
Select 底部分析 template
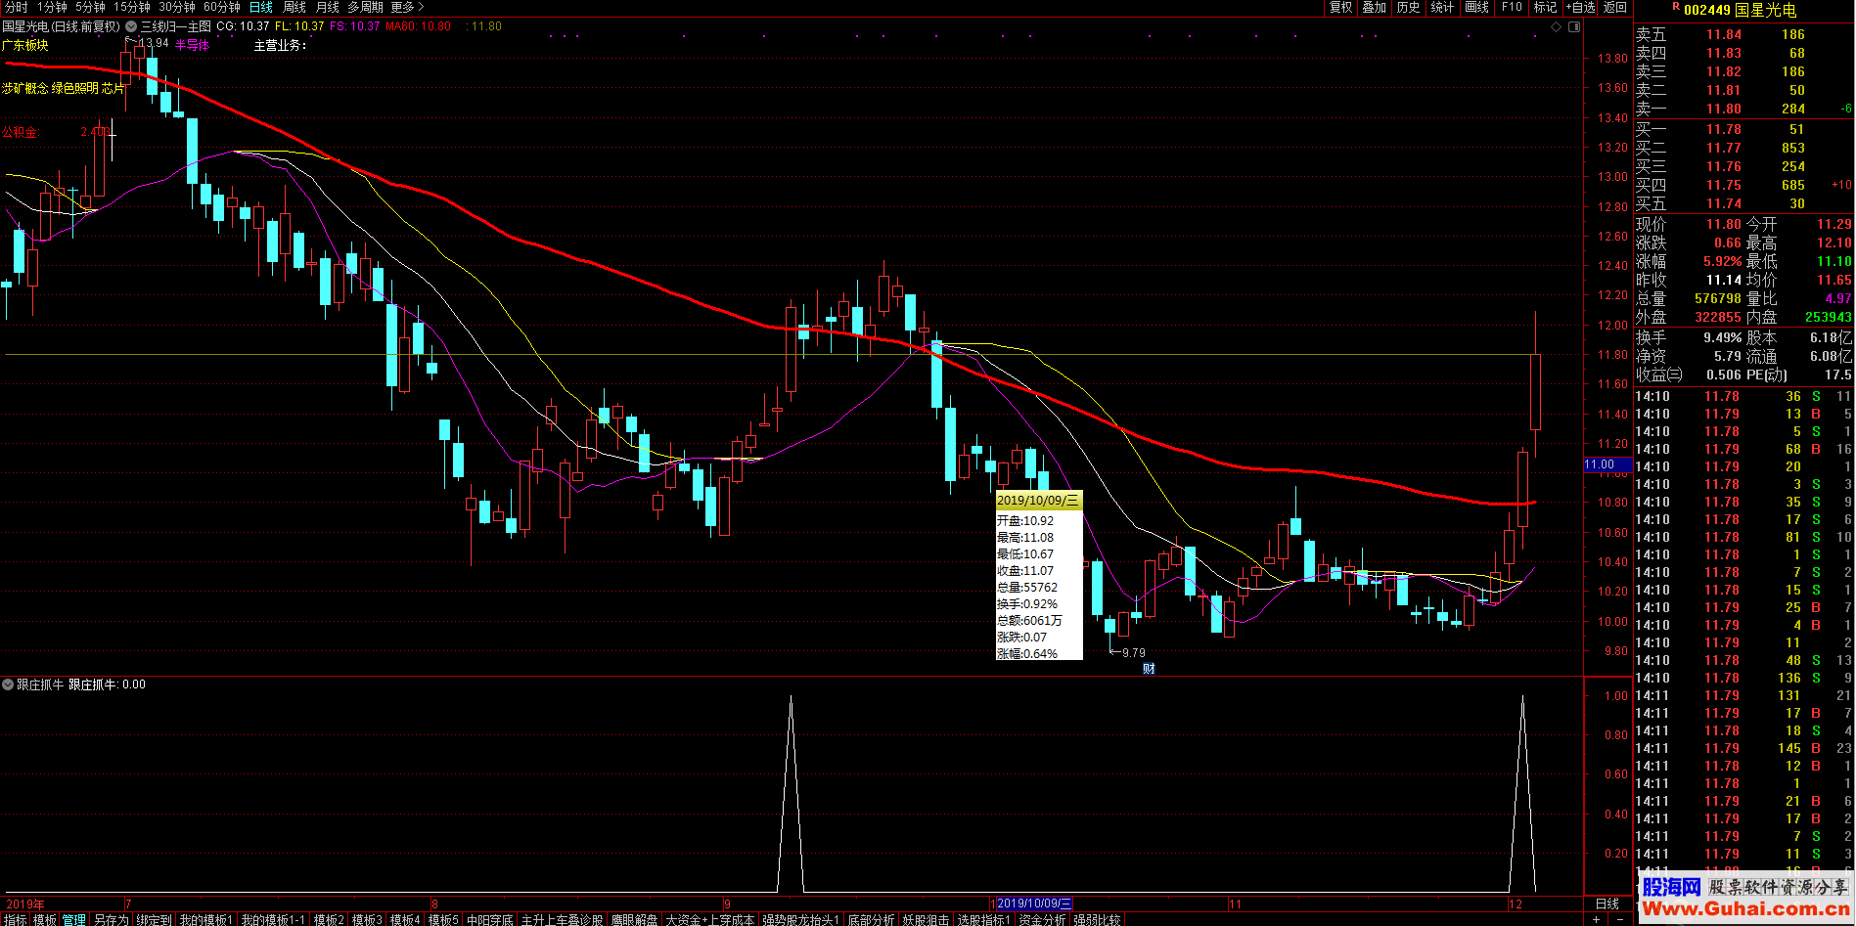click(x=871, y=919)
